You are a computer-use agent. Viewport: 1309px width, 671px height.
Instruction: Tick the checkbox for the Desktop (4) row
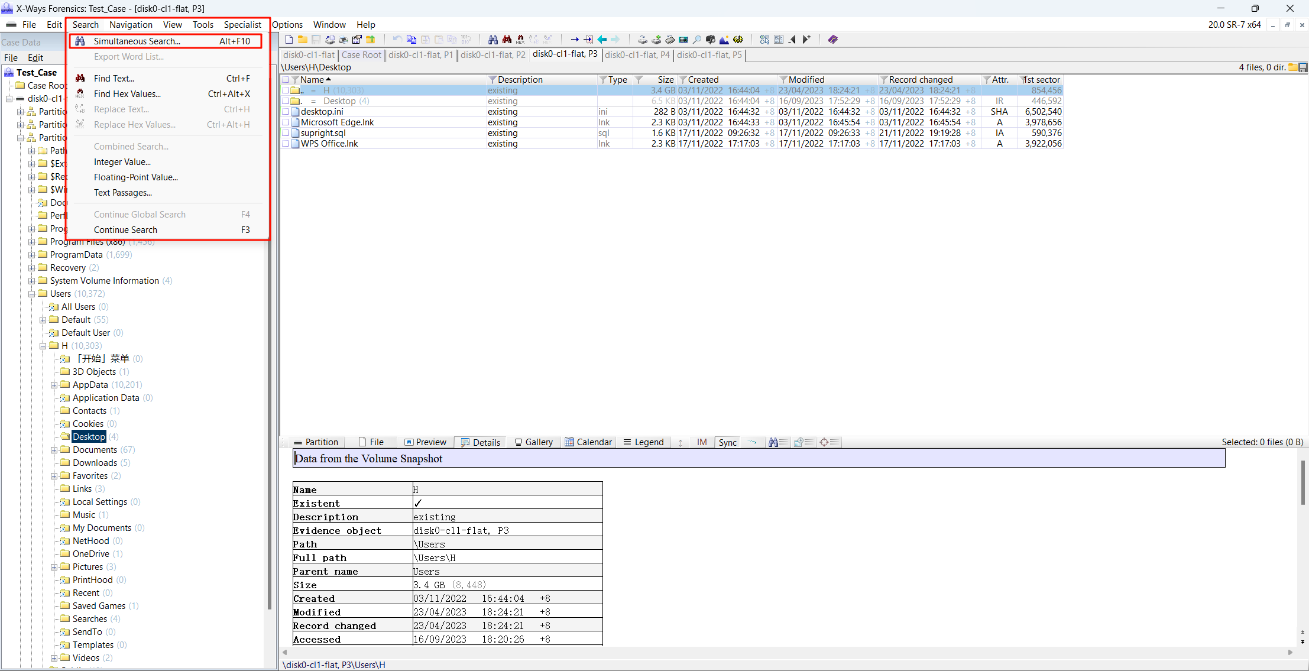pos(286,101)
